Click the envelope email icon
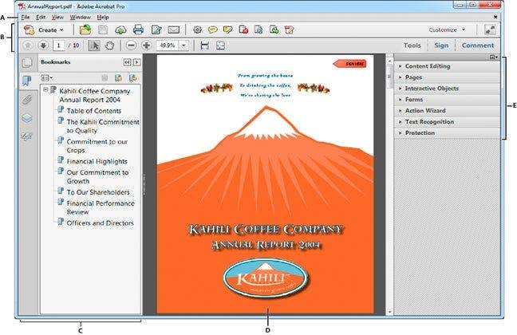The width and height of the screenshot is (517, 335). click(173, 30)
